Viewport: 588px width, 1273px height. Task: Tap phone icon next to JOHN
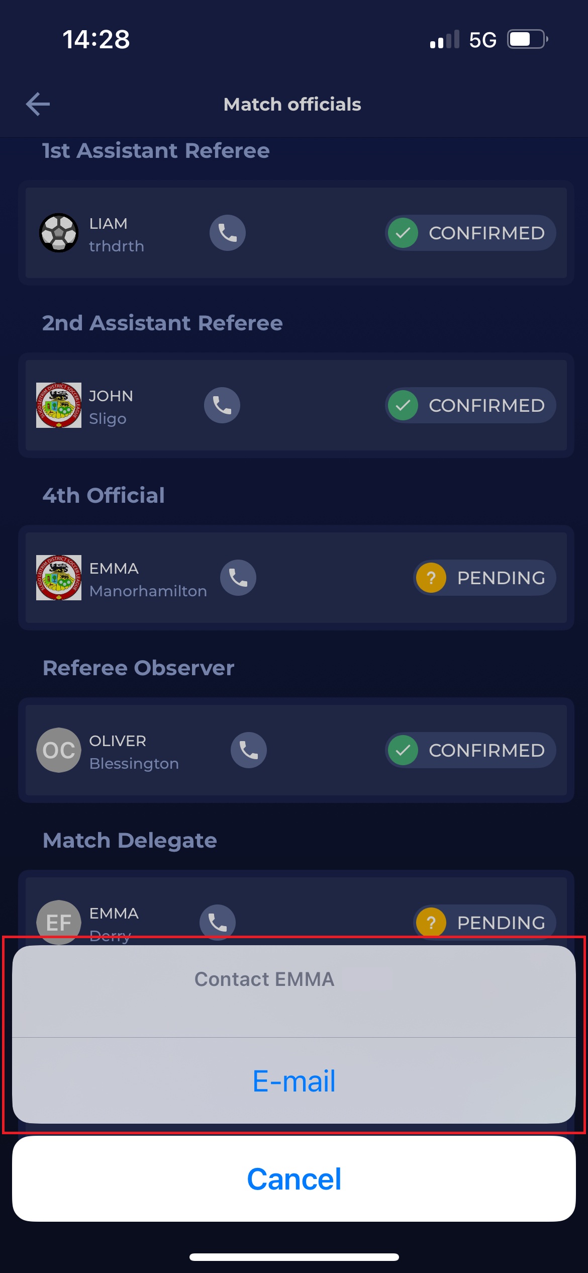[x=222, y=405]
